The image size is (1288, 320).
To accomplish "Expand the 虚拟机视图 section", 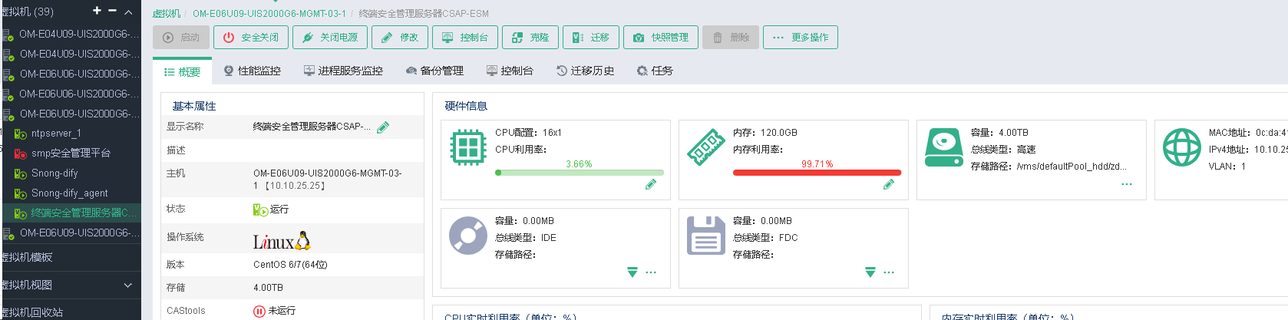I will [127, 285].
